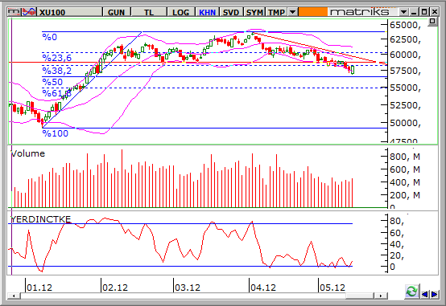Select the 02.12 date marker

coord(115,288)
